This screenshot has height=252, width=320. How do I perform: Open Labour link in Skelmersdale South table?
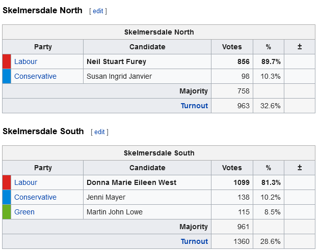25,182
